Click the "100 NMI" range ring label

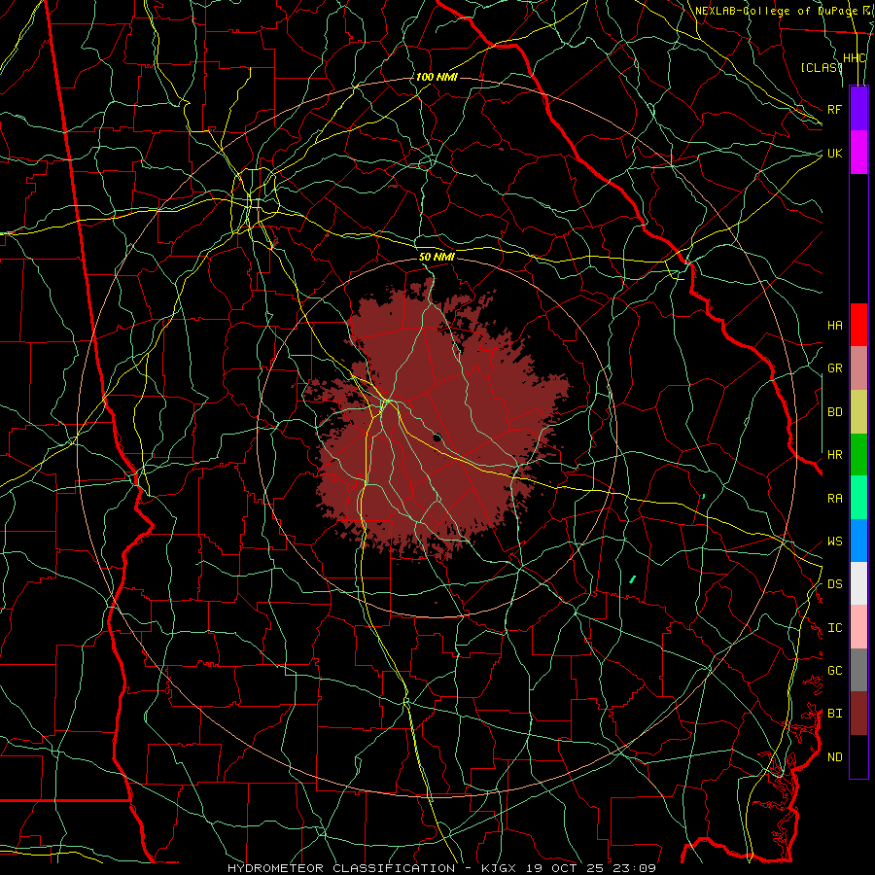point(437,77)
